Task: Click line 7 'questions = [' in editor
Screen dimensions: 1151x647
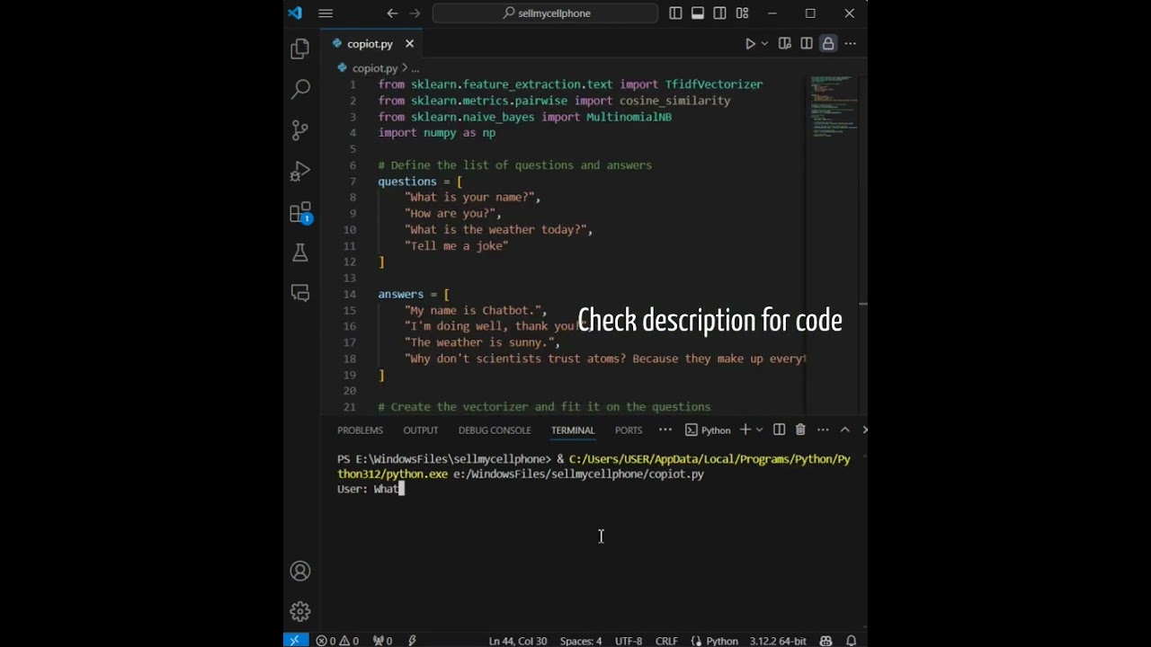Action: (420, 182)
